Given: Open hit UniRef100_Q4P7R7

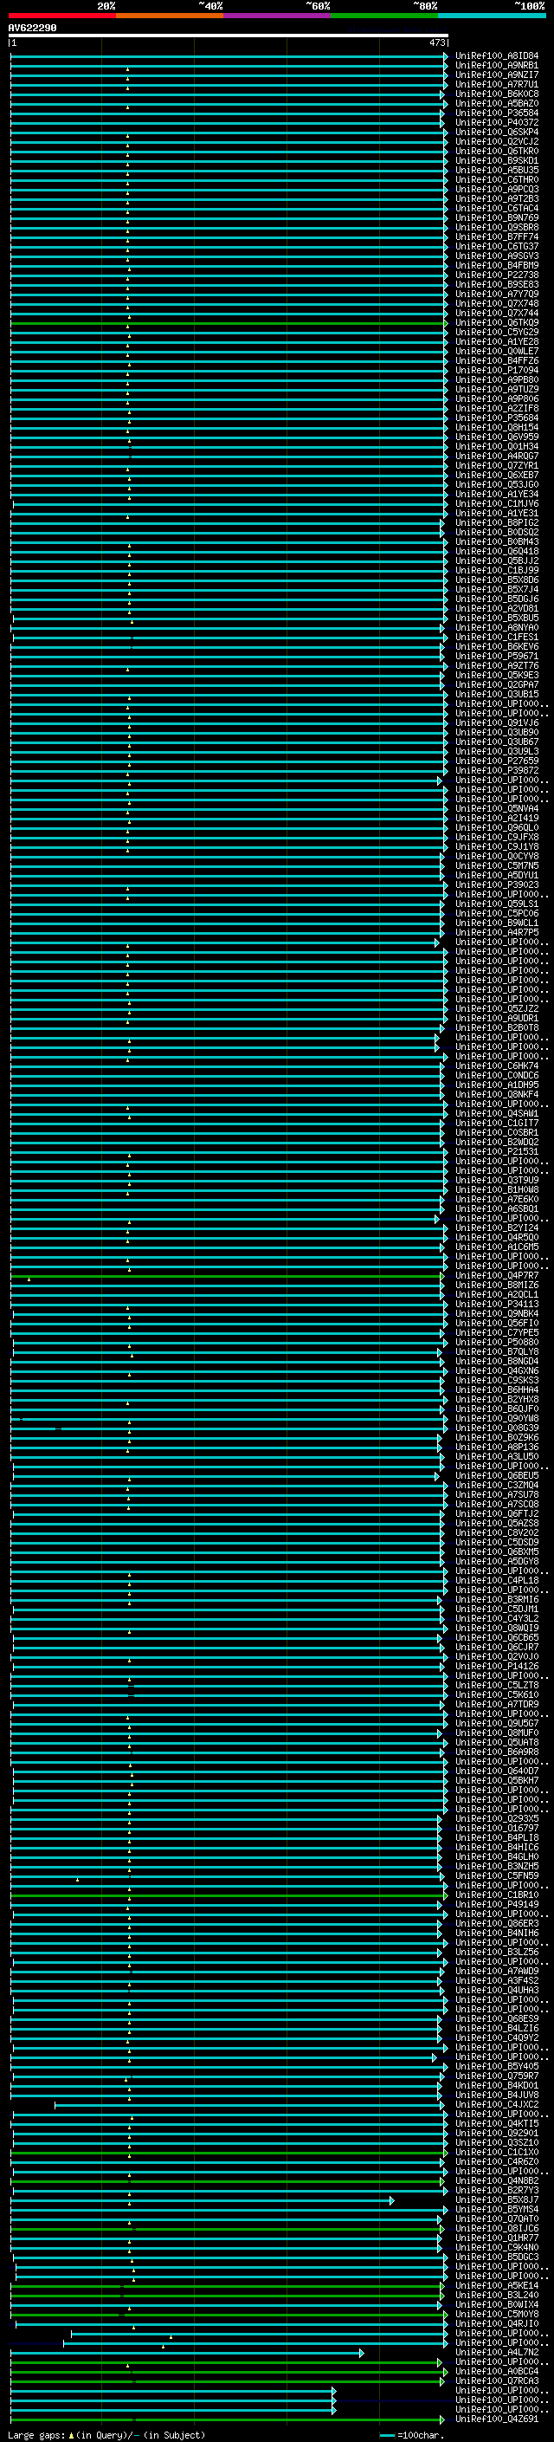Looking at the screenshot, I should pos(497,1276).
